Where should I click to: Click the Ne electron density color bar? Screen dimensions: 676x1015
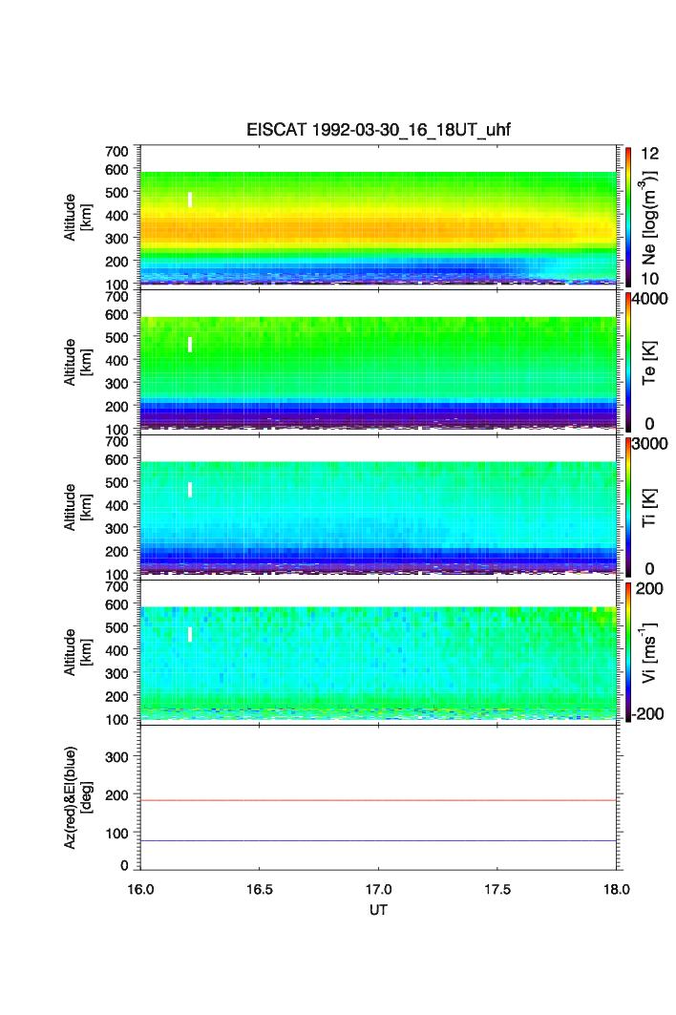click(628, 217)
